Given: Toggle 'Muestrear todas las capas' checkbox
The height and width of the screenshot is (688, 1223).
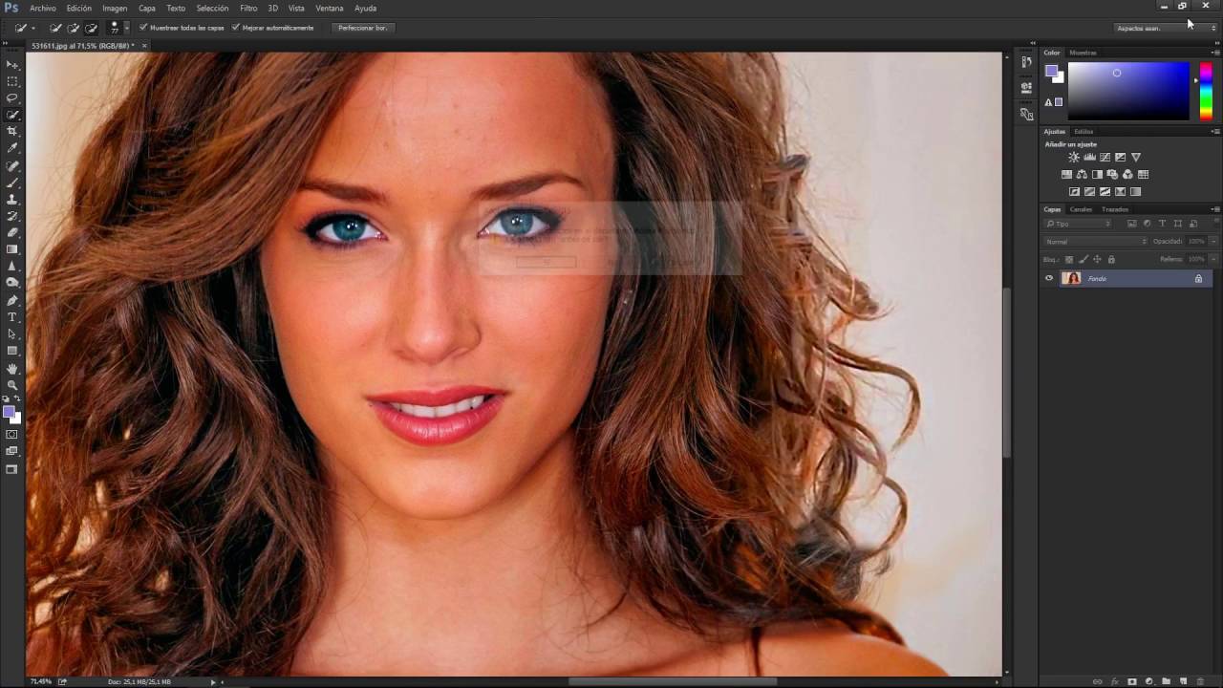Looking at the screenshot, I should pyautogui.click(x=143, y=28).
